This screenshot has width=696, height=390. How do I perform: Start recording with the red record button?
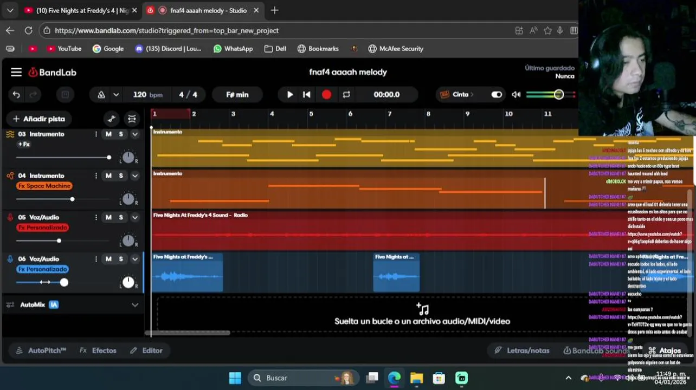pyautogui.click(x=326, y=94)
